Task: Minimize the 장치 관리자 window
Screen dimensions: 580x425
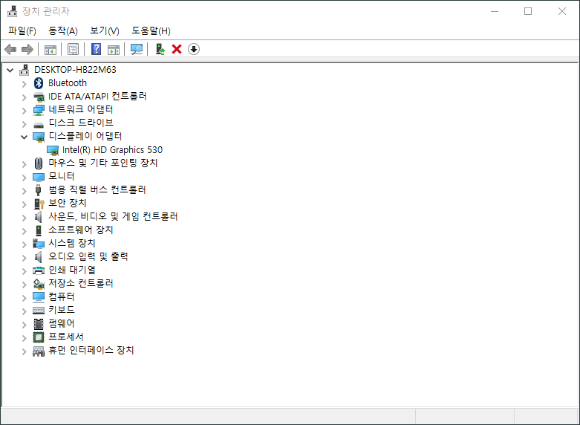Action: pos(495,11)
